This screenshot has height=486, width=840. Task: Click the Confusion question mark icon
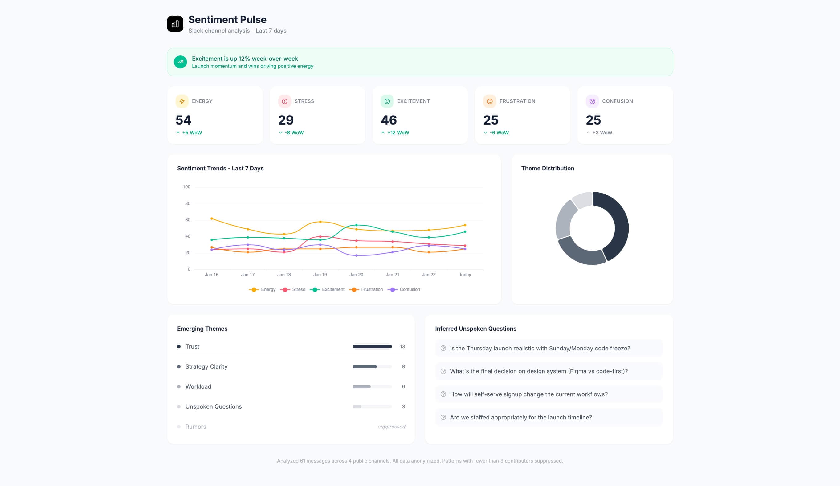click(x=592, y=101)
